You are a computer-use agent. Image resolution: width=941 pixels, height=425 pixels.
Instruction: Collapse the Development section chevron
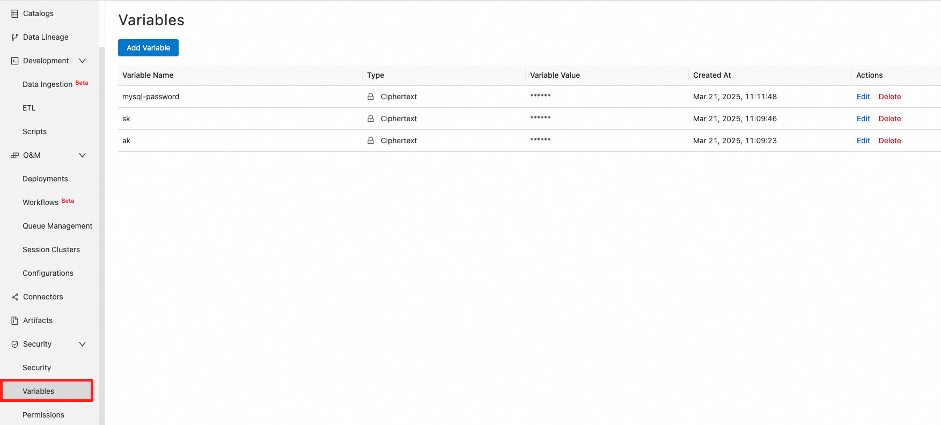(82, 61)
